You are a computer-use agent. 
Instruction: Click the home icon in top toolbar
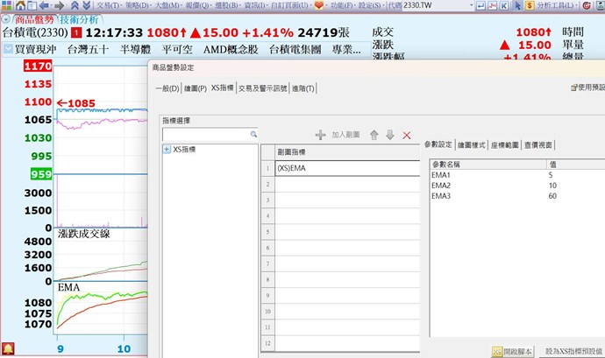tap(20, 5)
